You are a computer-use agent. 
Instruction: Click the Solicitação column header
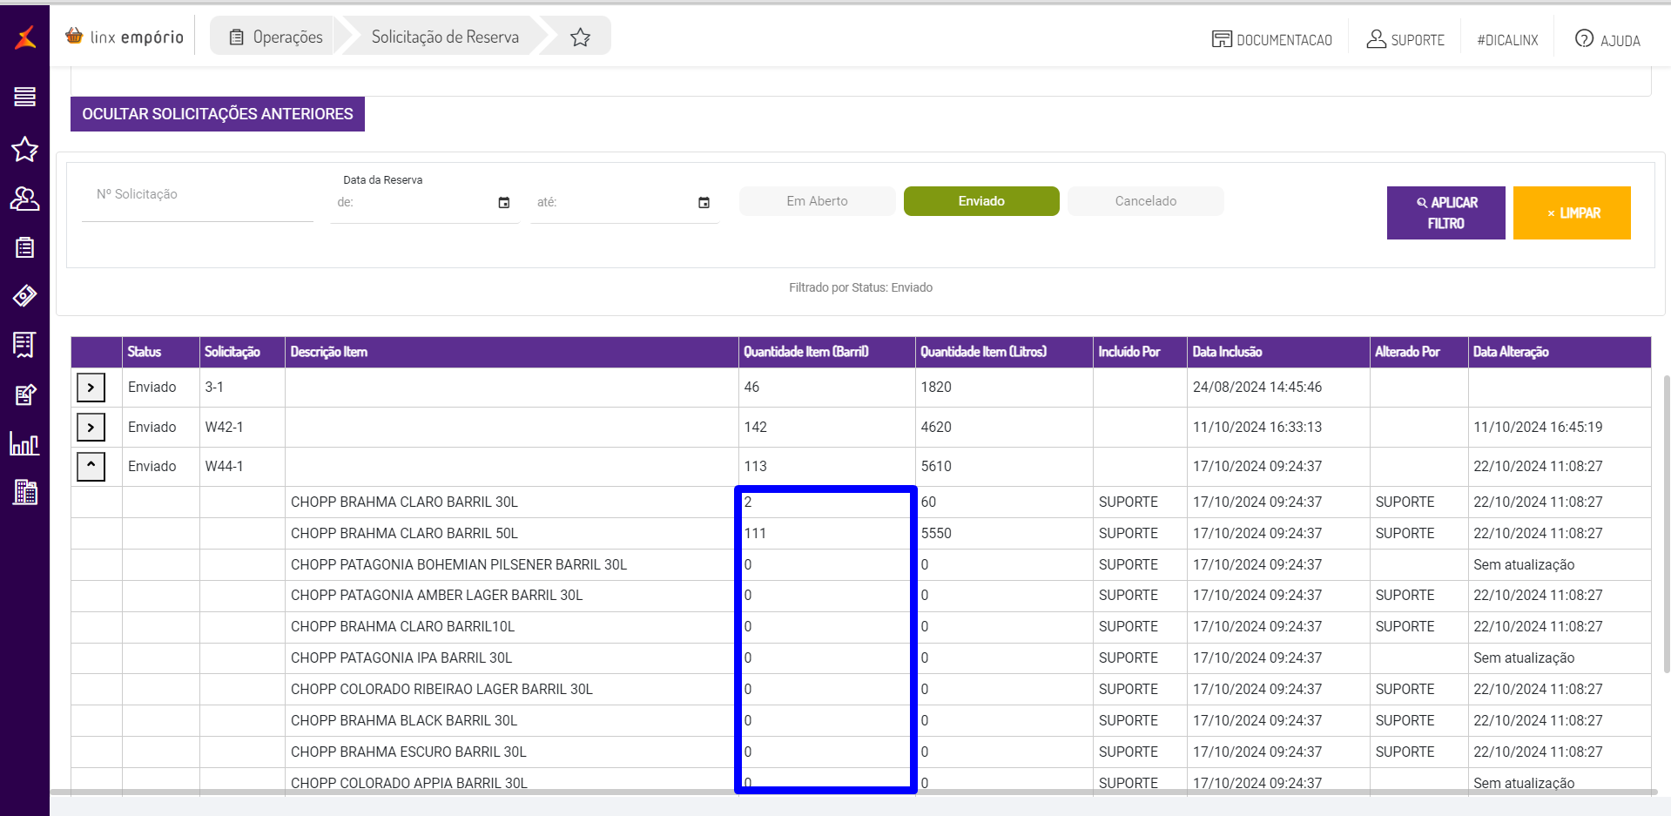tap(242, 352)
